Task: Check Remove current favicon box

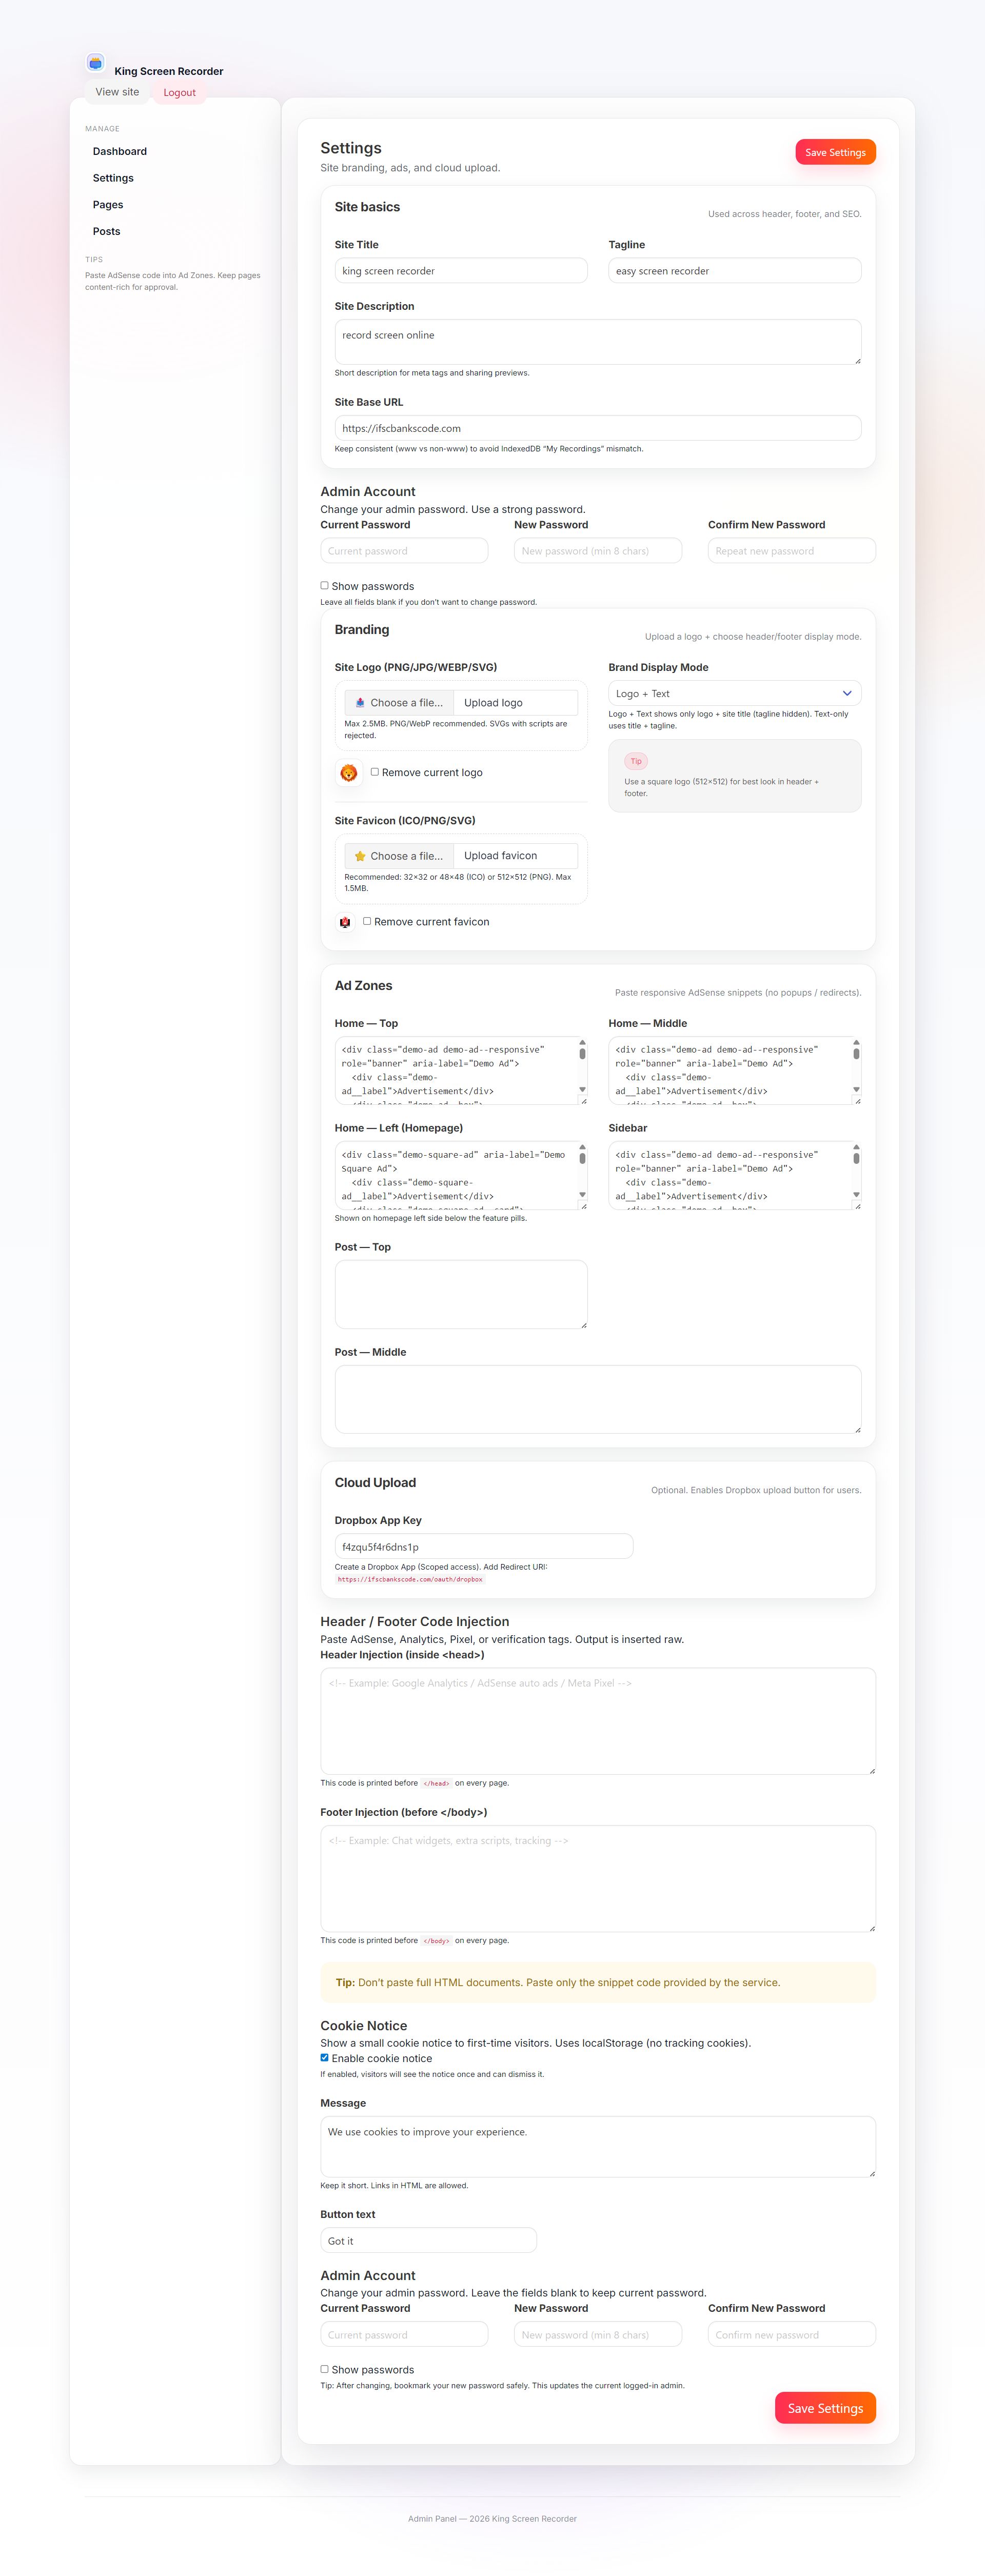Action: point(367,921)
